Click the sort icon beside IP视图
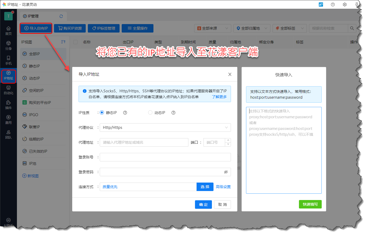368x236 pixels. point(63,42)
